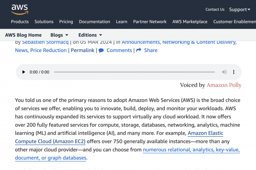This screenshot has height=170, width=256.
Task: Open the Amazon Polly link
Action: click(x=224, y=85)
